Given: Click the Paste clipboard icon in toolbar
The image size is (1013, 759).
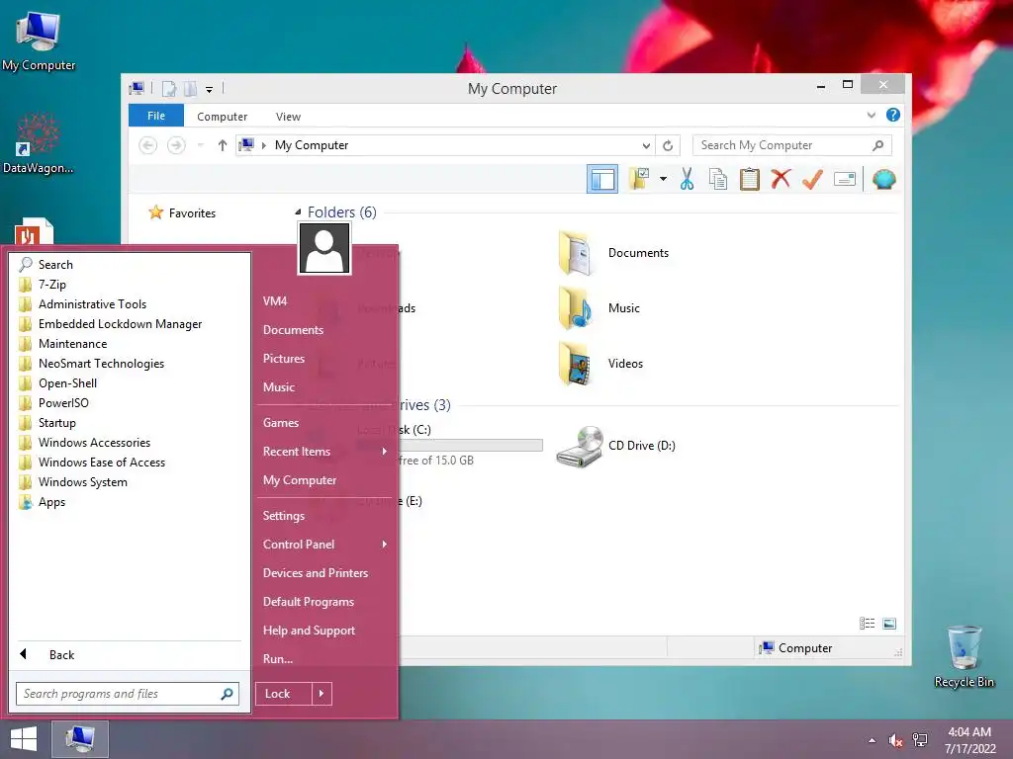Looking at the screenshot, I should [x=750, y=179].
